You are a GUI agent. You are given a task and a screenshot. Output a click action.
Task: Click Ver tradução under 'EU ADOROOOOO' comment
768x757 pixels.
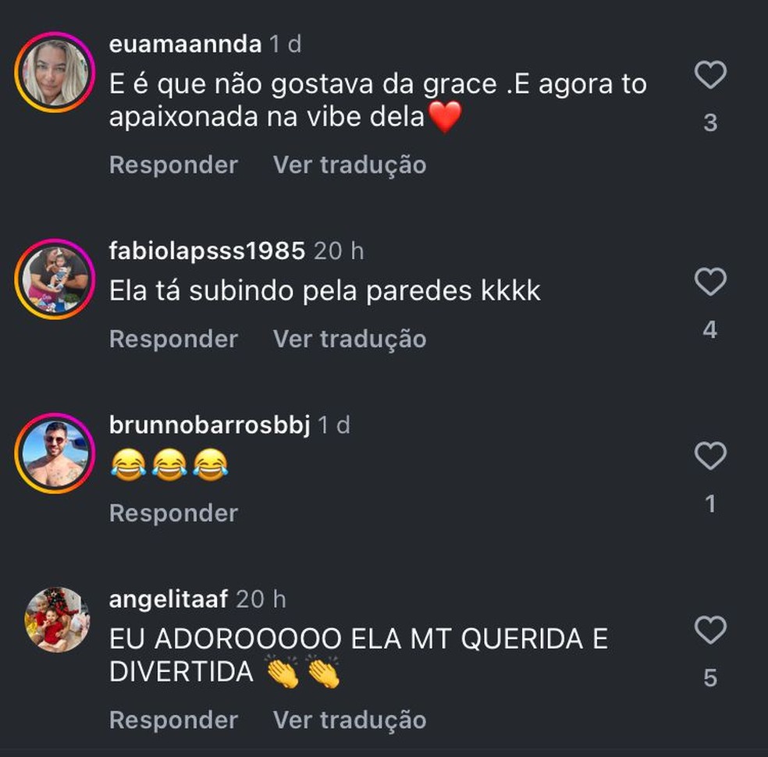[350, 720]
